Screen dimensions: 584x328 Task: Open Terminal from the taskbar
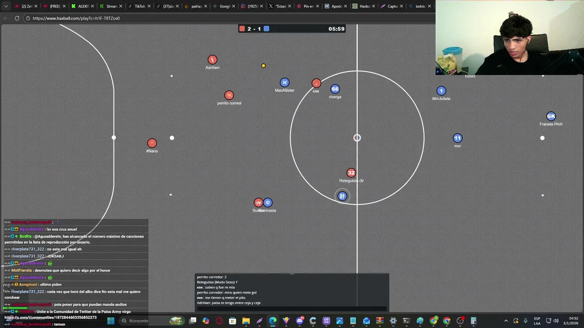(407, 321)
